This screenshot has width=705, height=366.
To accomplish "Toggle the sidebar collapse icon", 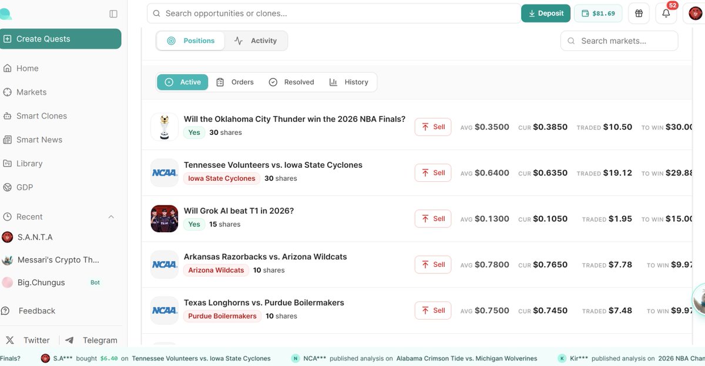I will coord(113,13).
